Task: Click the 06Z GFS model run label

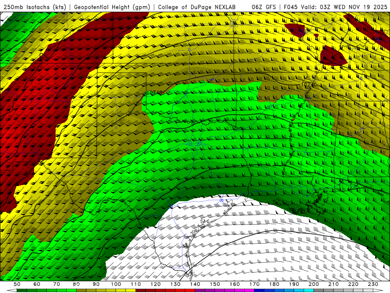Action: click(x=264, y=7)
